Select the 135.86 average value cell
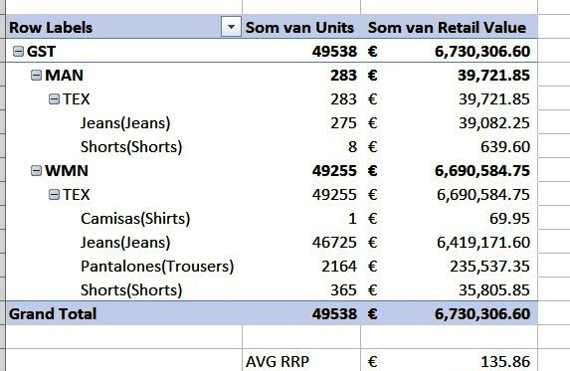The width and height of the screenshot is (570, 371). point(449,360)
